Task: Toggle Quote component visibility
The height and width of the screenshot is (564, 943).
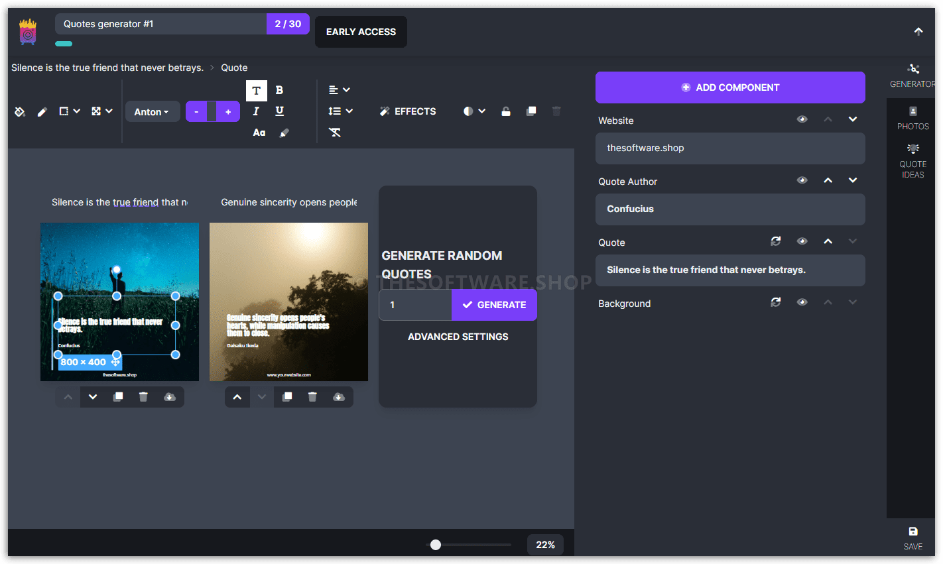Action: pyautogui.click(x=802, y=241)
